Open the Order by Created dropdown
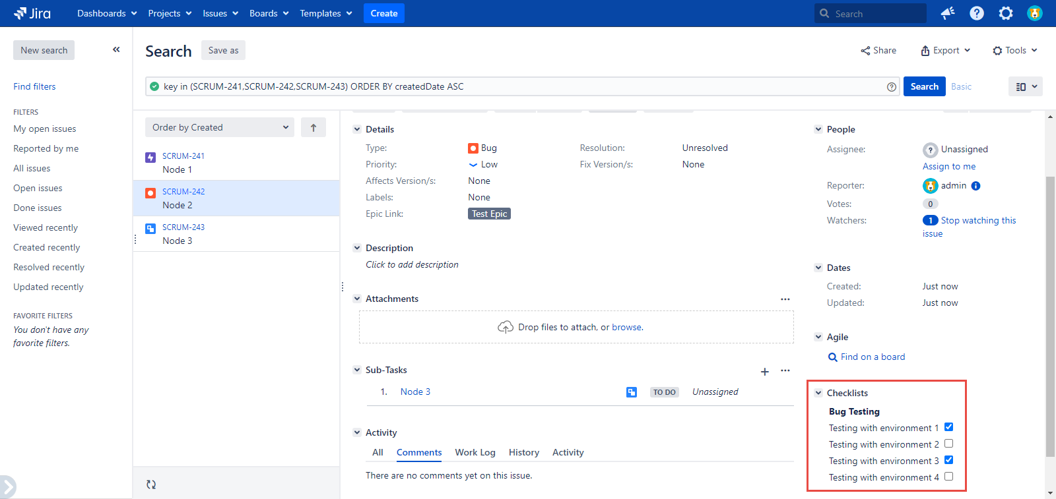The height and width of the screenshot is (499, 1056). [x=220, y=128]
